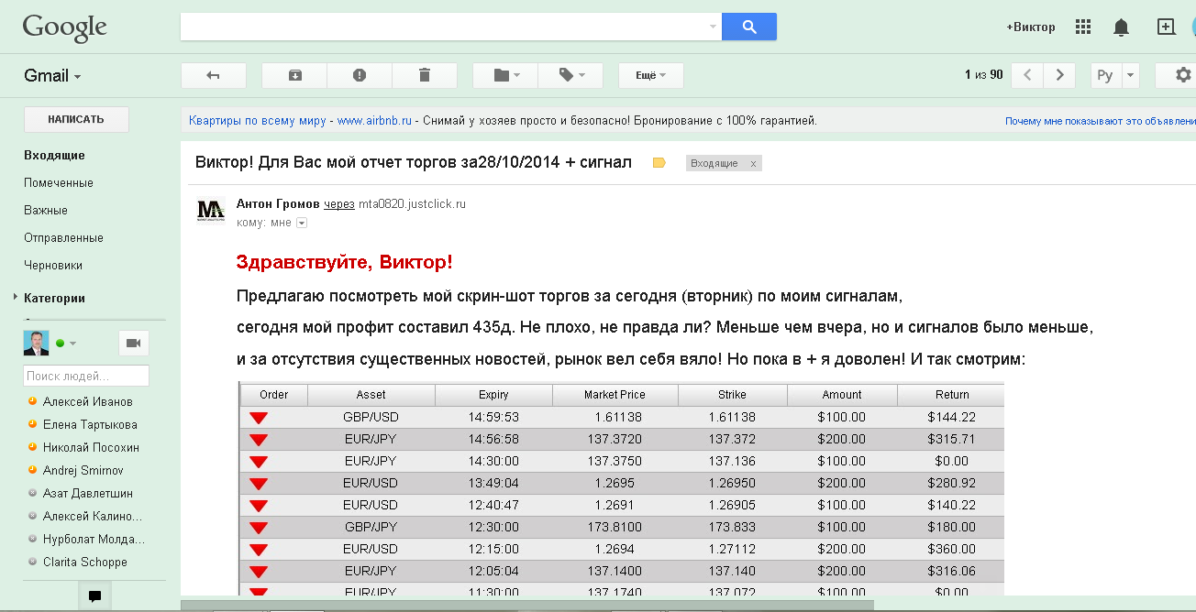This screenshot has width=1196, height=612.
Task: Start a video call camera icon
Action: pos(134,343)
